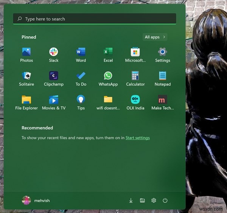Viewport: 227px width, 213px height.
Task: Click the Recommended section heading
Action: pyautogui.click(x=37, y=128)
